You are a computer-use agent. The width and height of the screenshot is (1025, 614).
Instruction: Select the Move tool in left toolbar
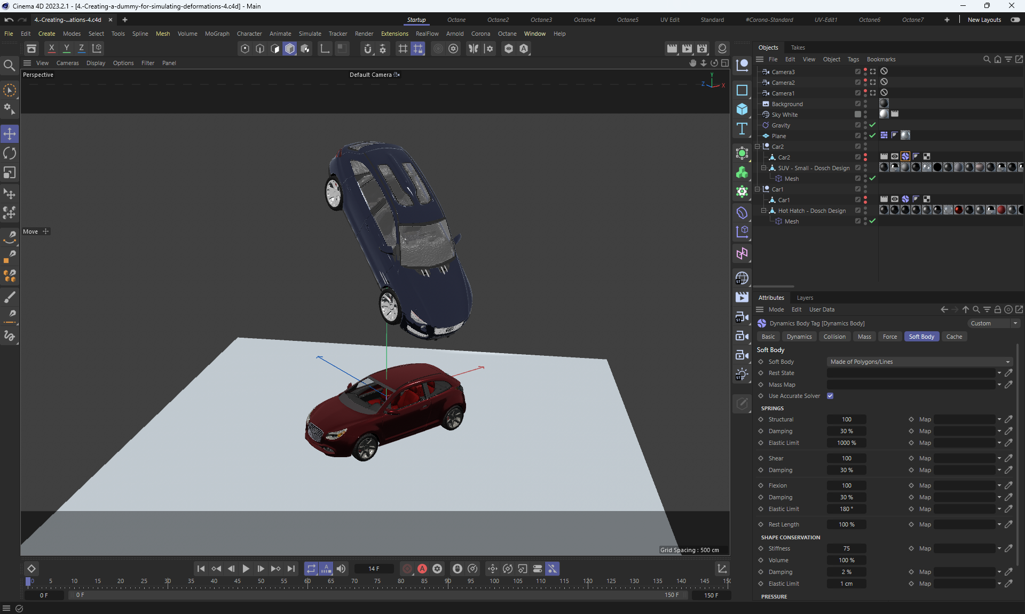(x=10, y=133)
